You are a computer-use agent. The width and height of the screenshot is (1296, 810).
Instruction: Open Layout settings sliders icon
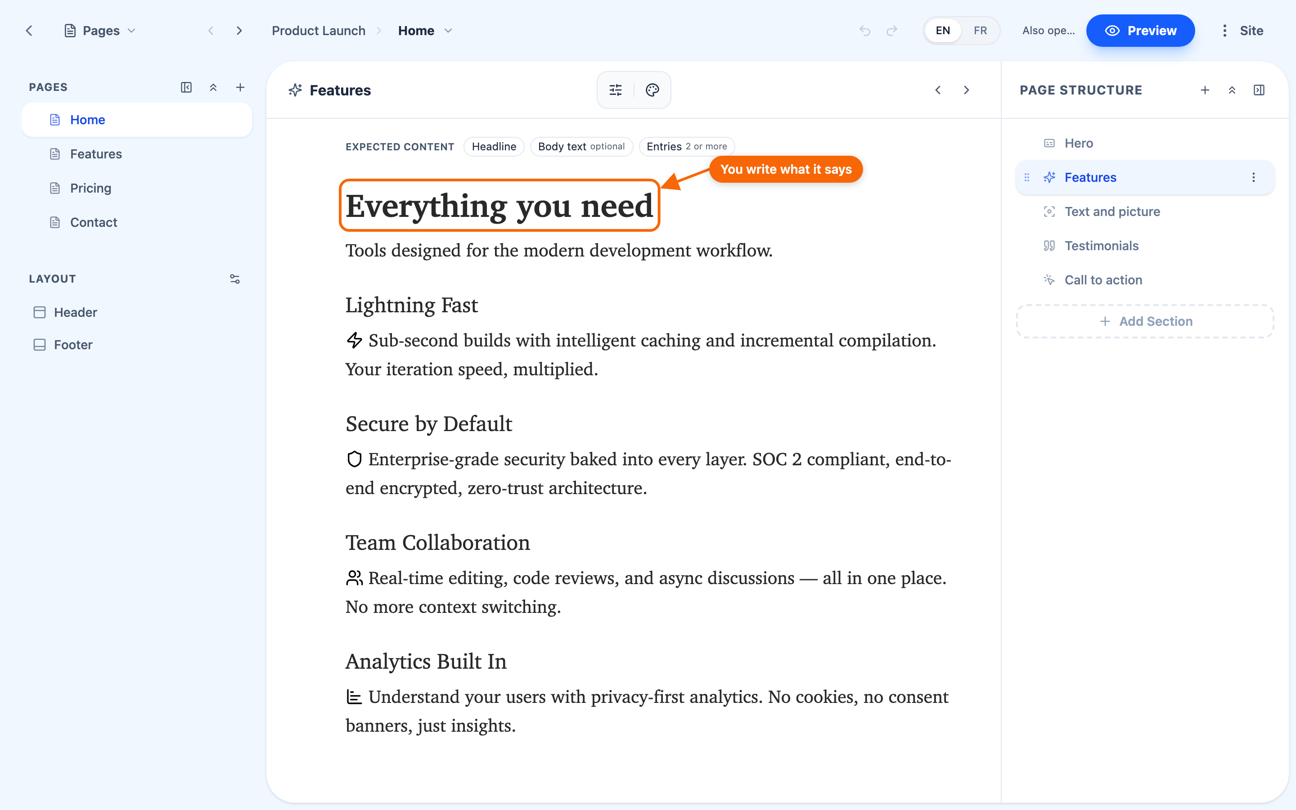234,279
